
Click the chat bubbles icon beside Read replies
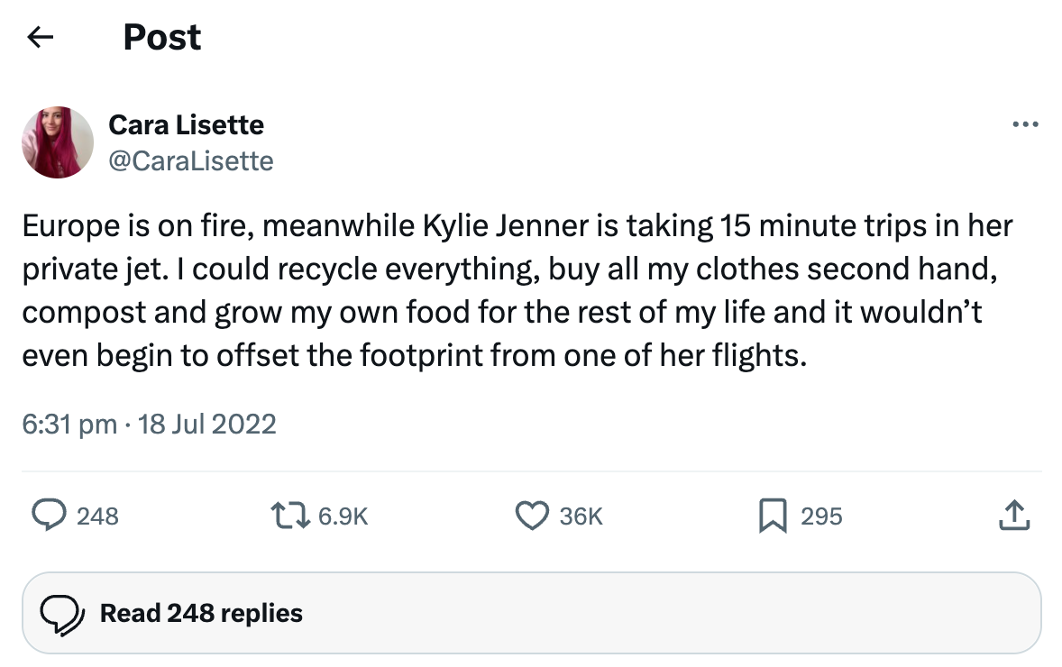62,614
